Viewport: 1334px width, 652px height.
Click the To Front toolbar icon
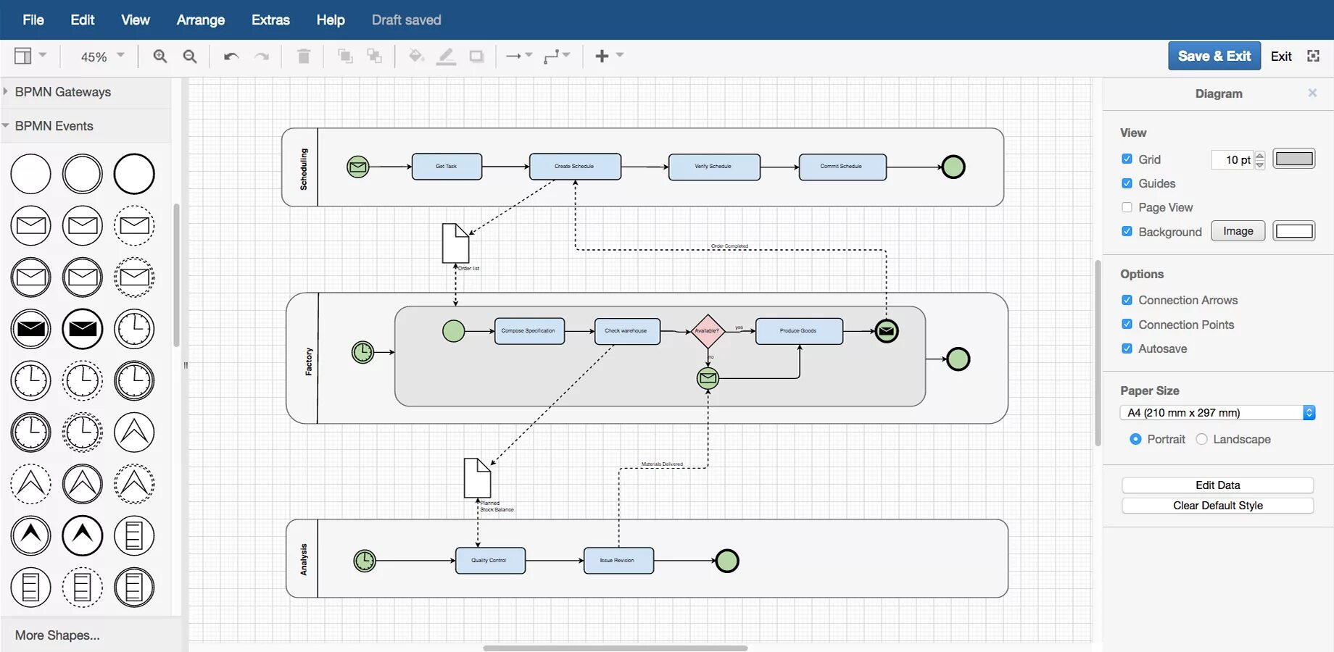click(345, 56)
